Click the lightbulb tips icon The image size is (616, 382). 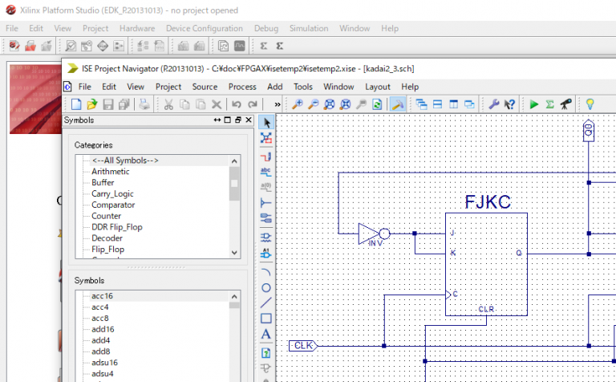coord(590,104)
